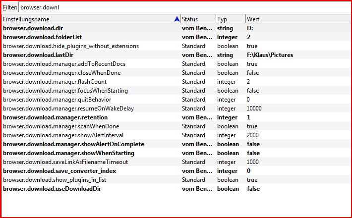
Task: Sort by the Typ column header
Action: pos(230,19)
